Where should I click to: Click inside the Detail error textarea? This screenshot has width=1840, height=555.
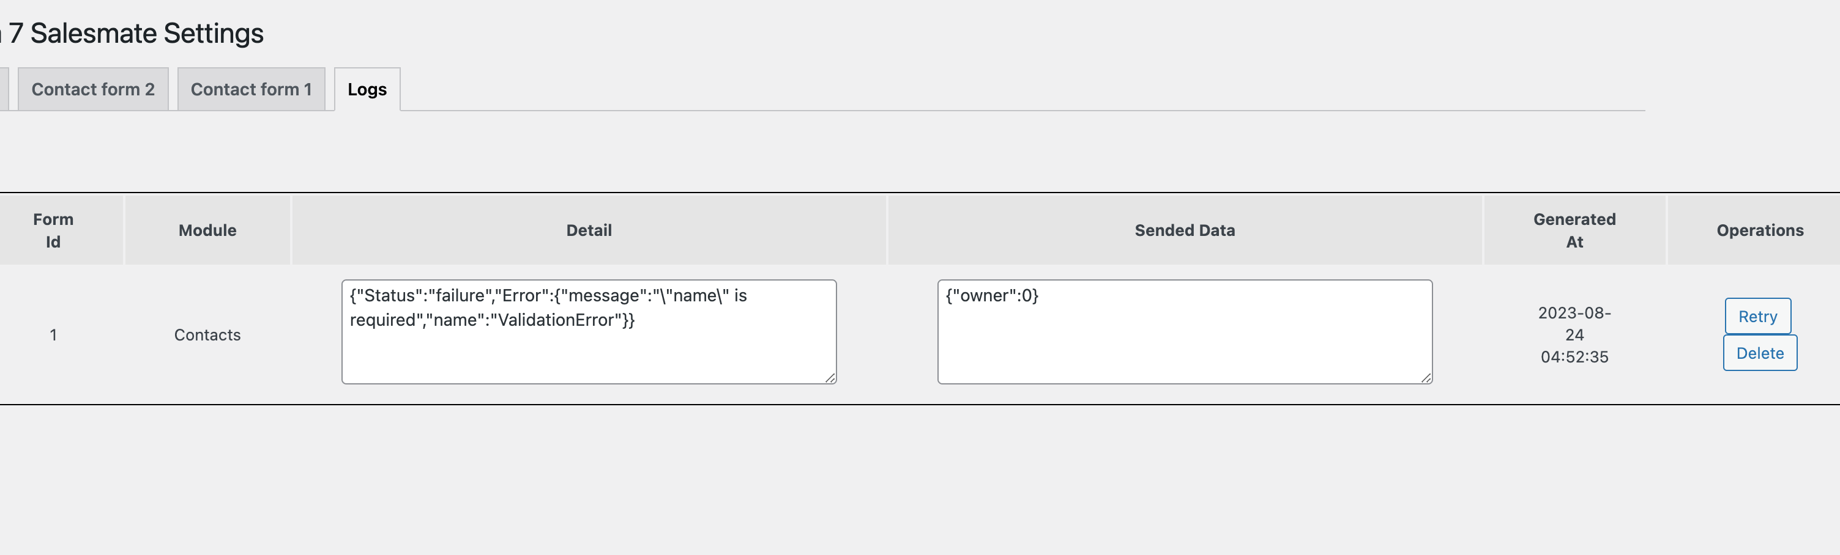589,332
